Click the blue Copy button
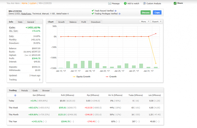 coord(157,13)
